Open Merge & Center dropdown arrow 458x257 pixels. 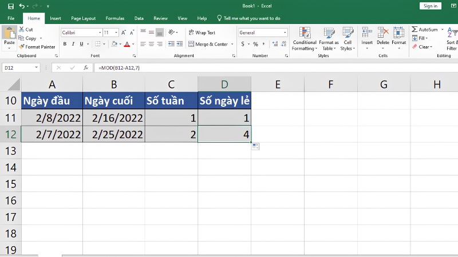point(232,45)
